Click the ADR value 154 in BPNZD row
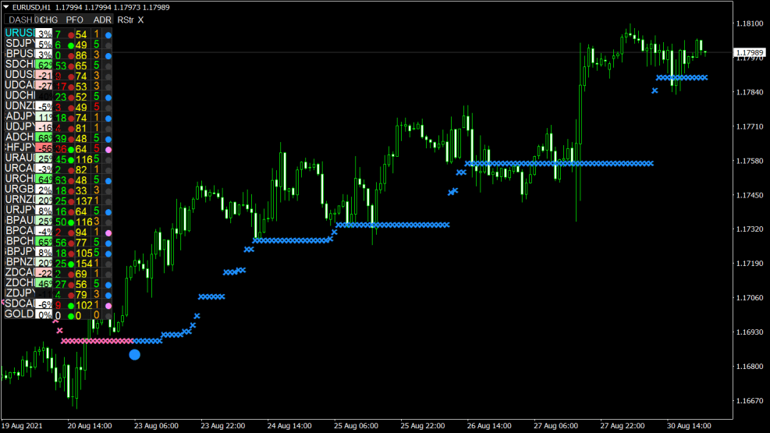The image size is (770, 433). click(84, 264)
